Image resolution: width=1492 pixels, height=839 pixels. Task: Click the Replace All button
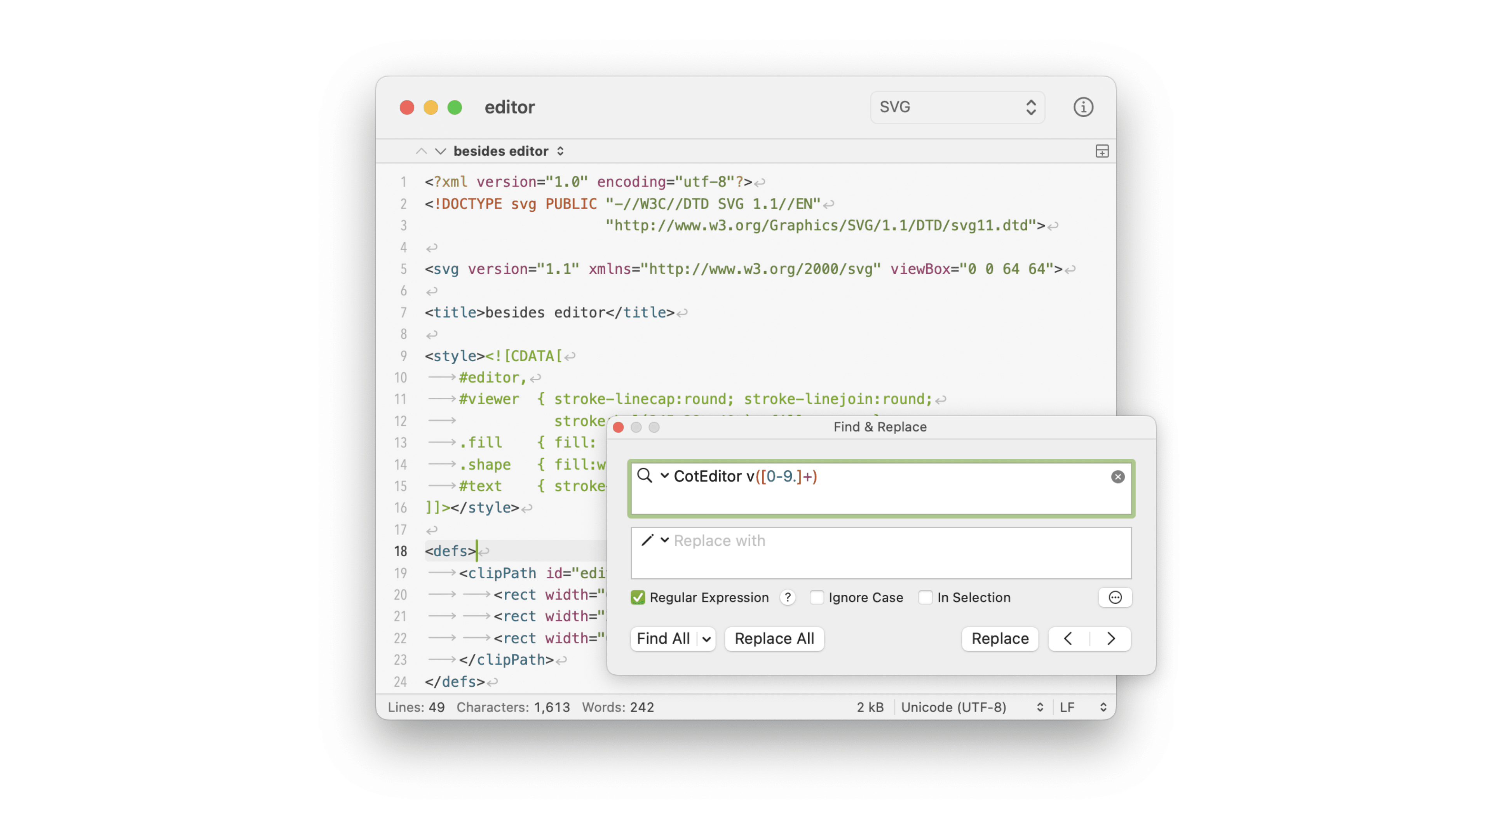774,639
